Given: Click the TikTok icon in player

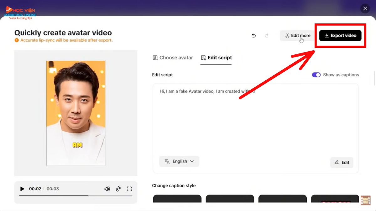Looking at the screenshot, I should click(x=118, y=189).
